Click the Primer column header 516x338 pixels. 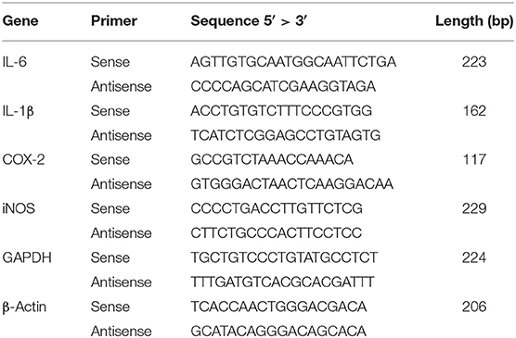point(114,21)
